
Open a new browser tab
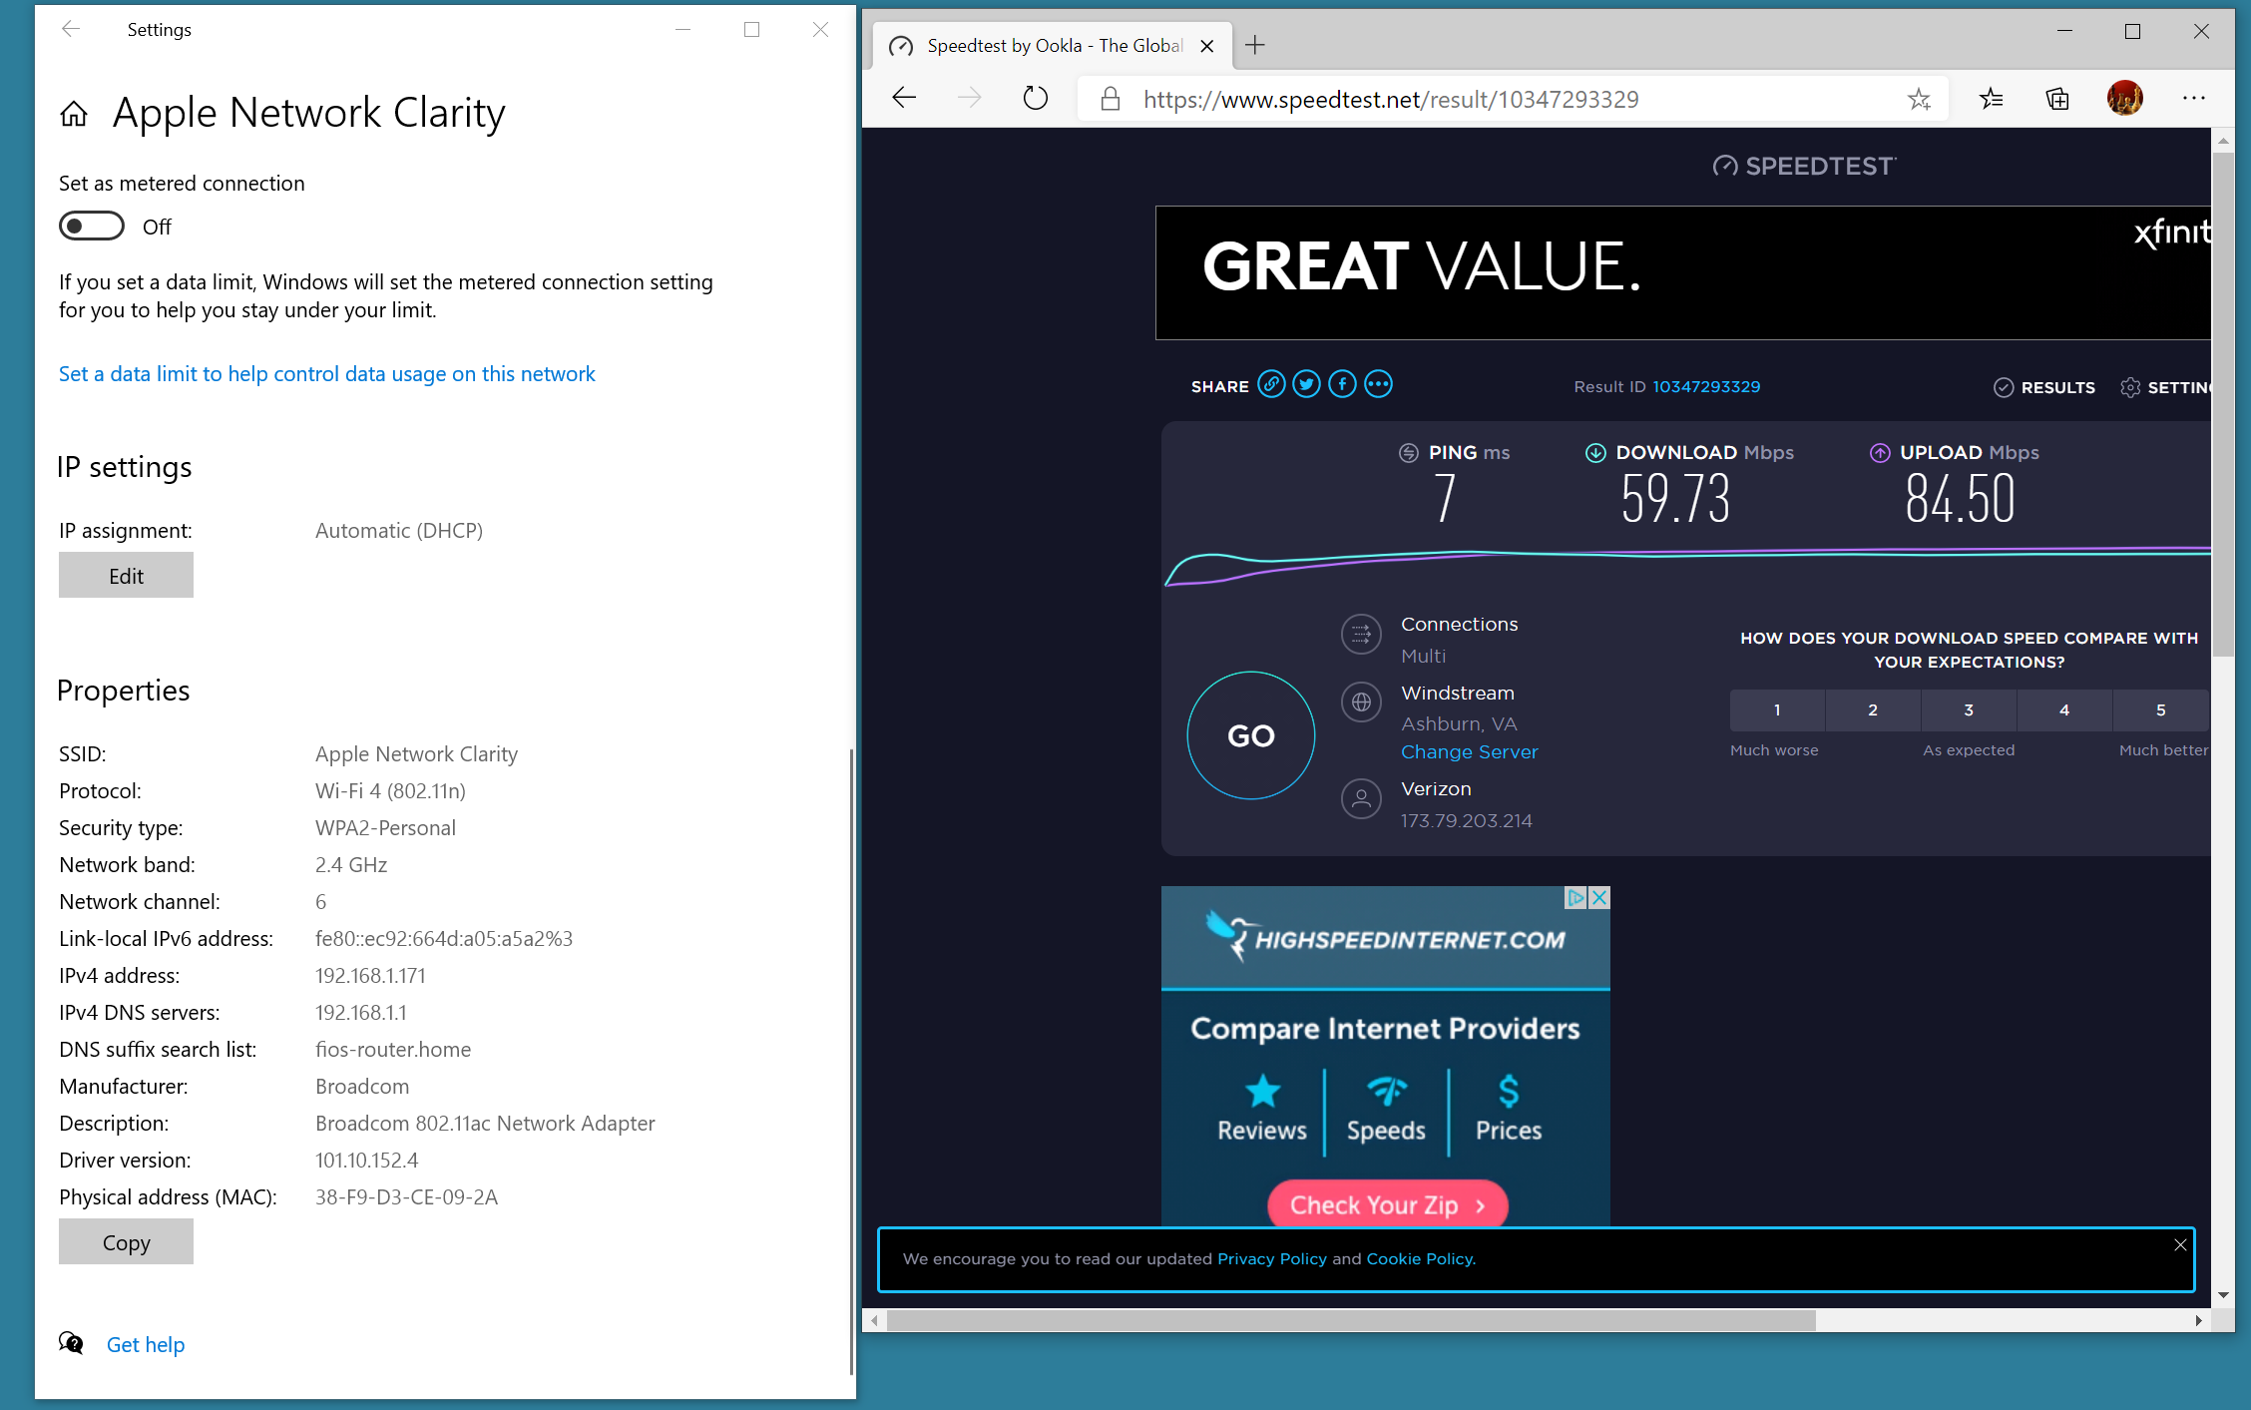(x=1255, y=46)
